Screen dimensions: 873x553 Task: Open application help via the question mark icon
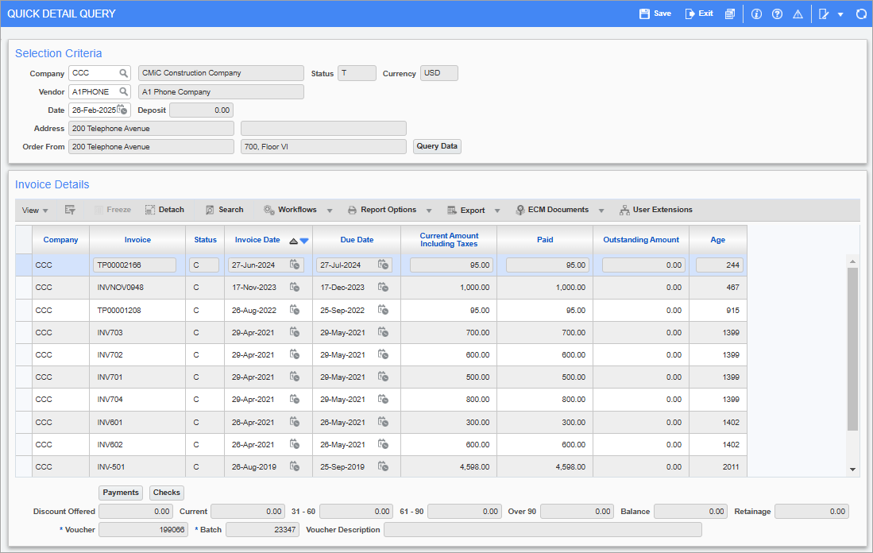click(777, 14)
